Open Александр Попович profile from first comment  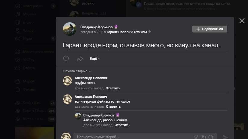(91, 78)
